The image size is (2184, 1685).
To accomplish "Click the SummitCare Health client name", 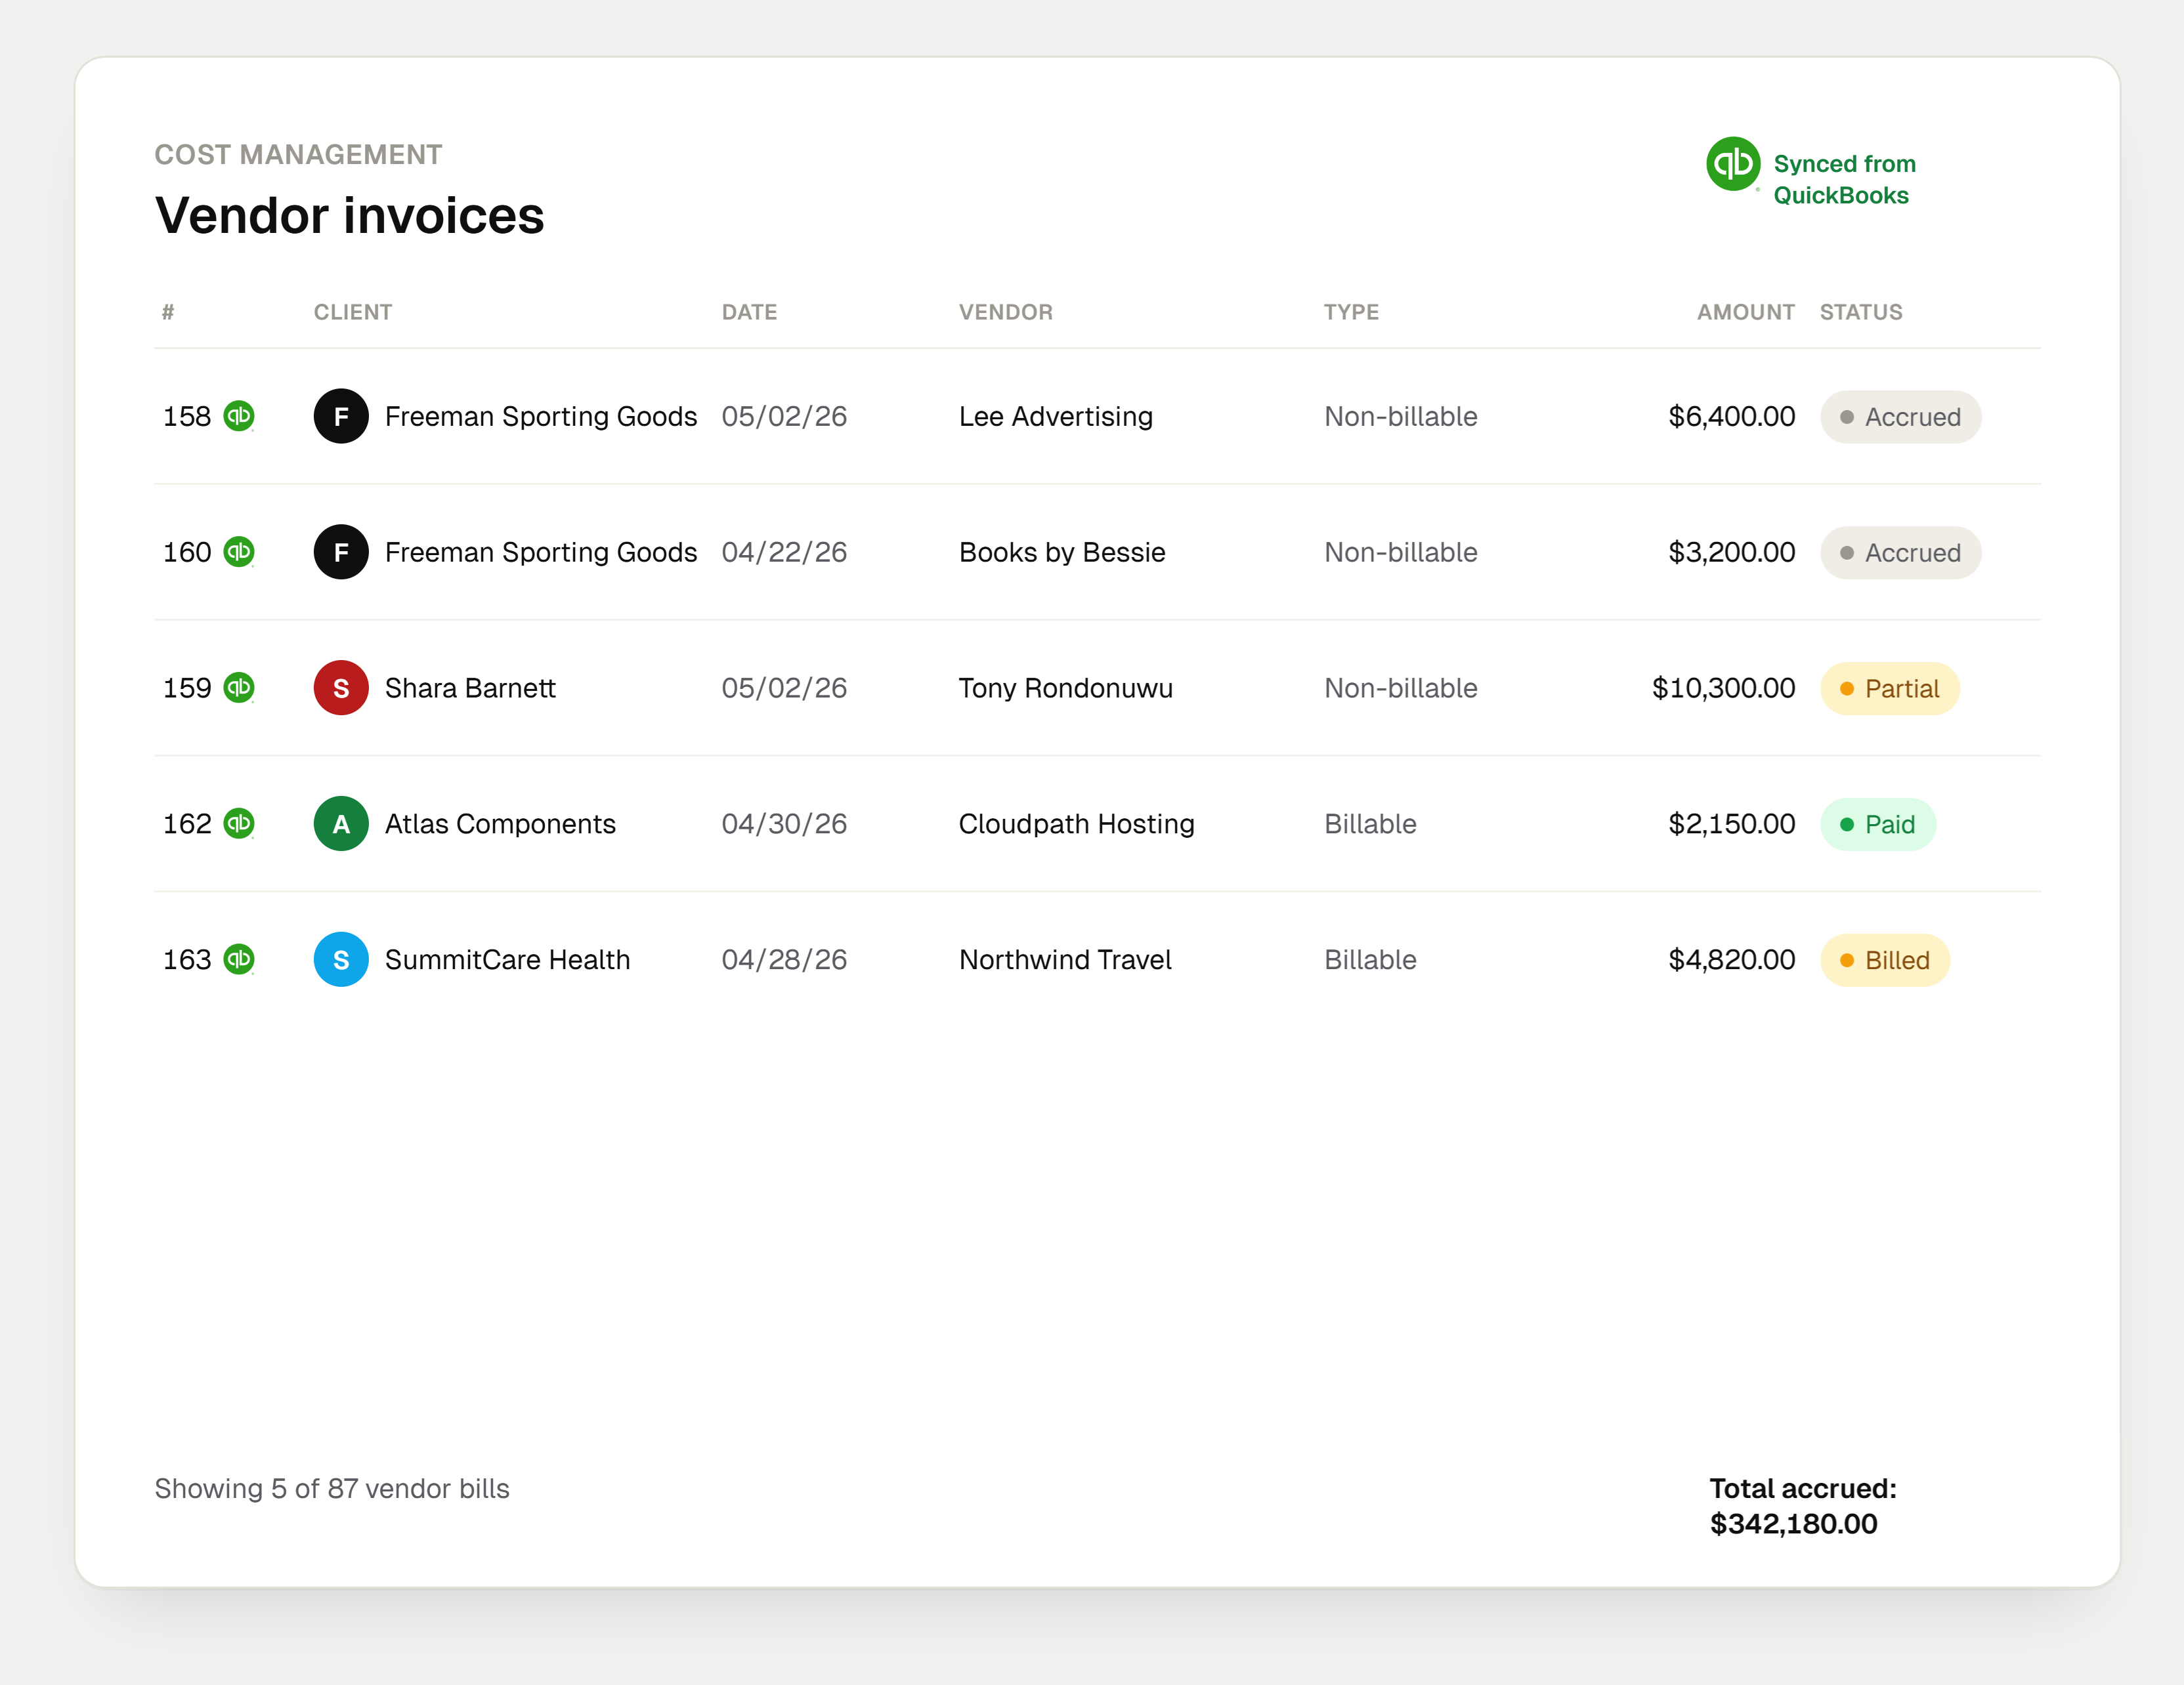I will pyautogui.click(x=508, y=959).
